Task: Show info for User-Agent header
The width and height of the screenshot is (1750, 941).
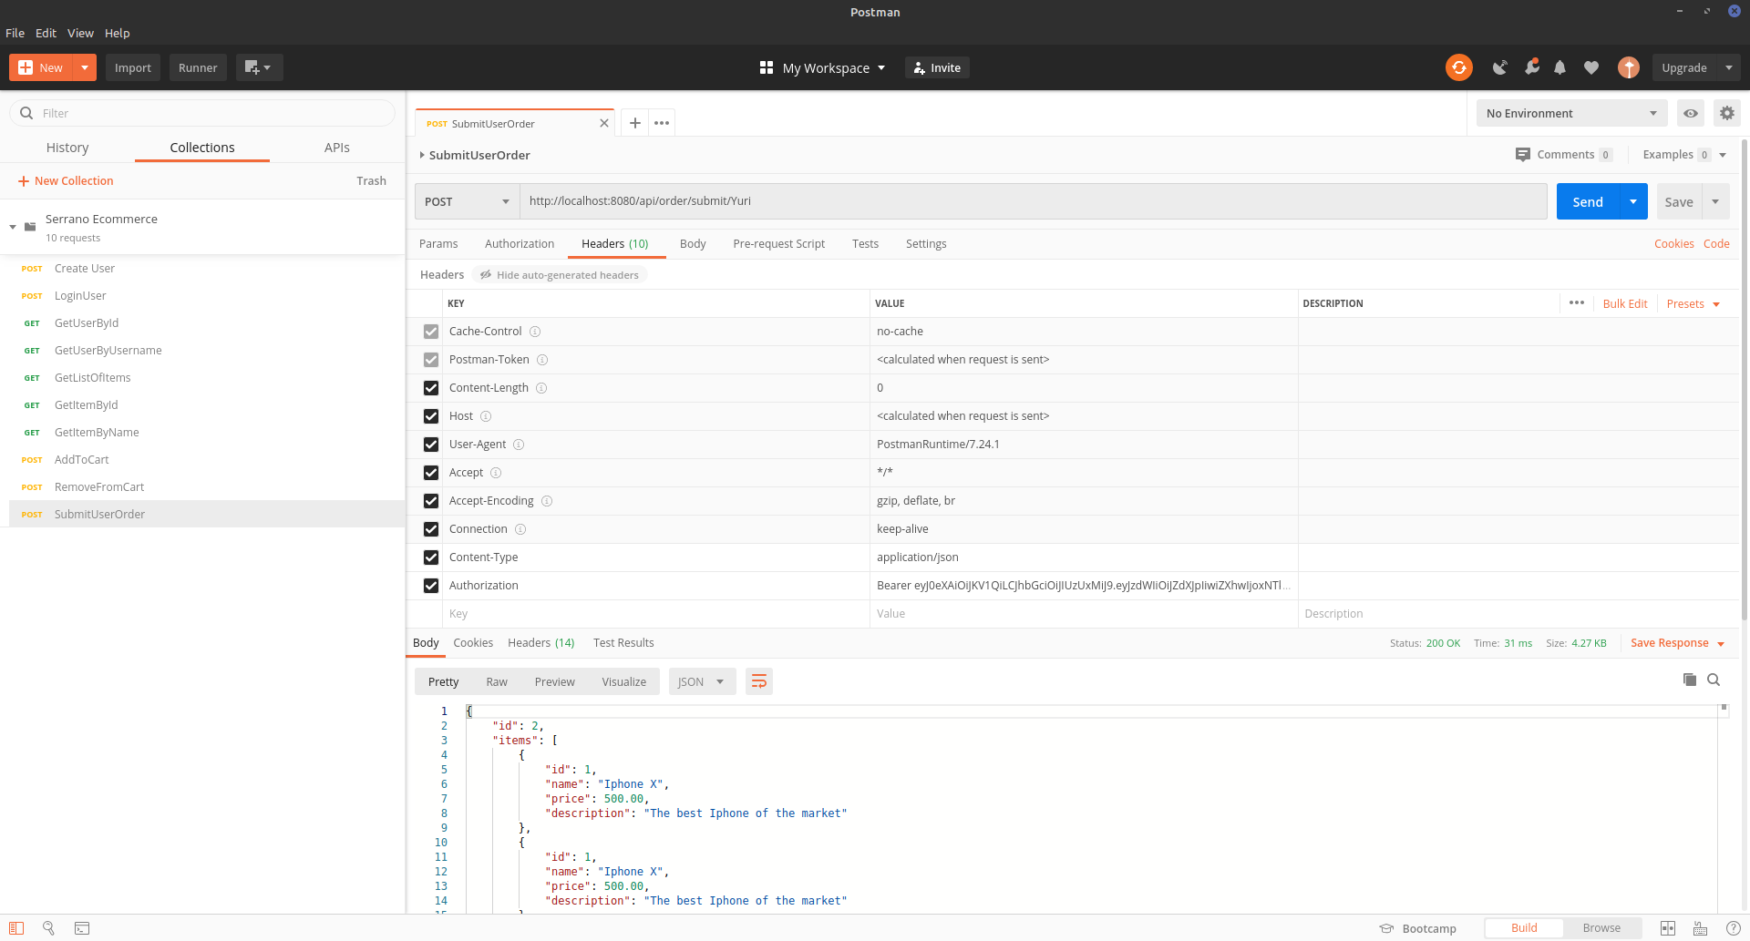Action: point(519,445)
